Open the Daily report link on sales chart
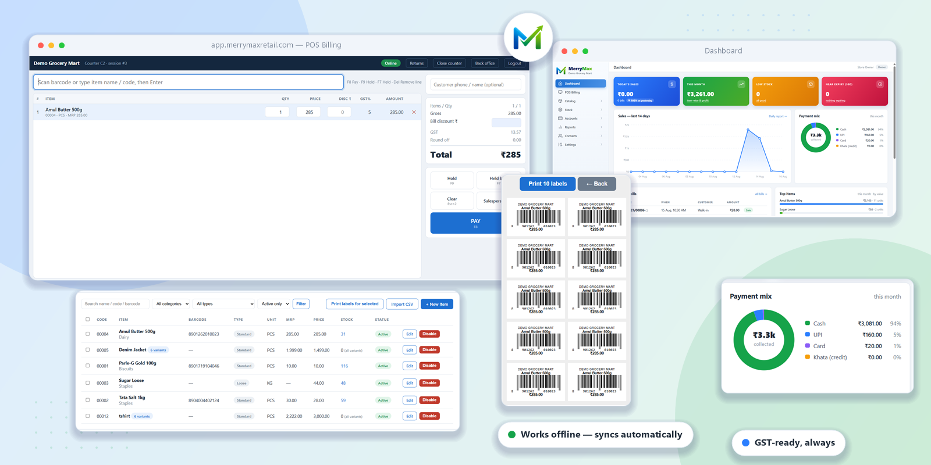The image size is (931, 465). coord(777,116)
